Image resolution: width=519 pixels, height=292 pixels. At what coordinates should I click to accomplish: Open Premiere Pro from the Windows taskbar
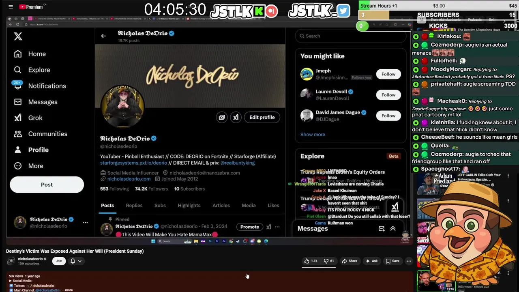tap(217, 241)
